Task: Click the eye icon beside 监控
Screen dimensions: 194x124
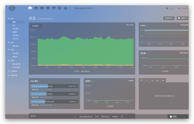Action: tap(9, 19)
